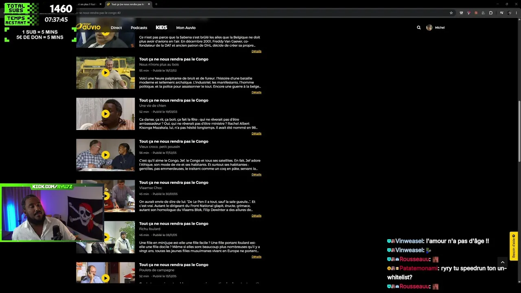Bookmark this page with the star icon

[x=451, y=13]
